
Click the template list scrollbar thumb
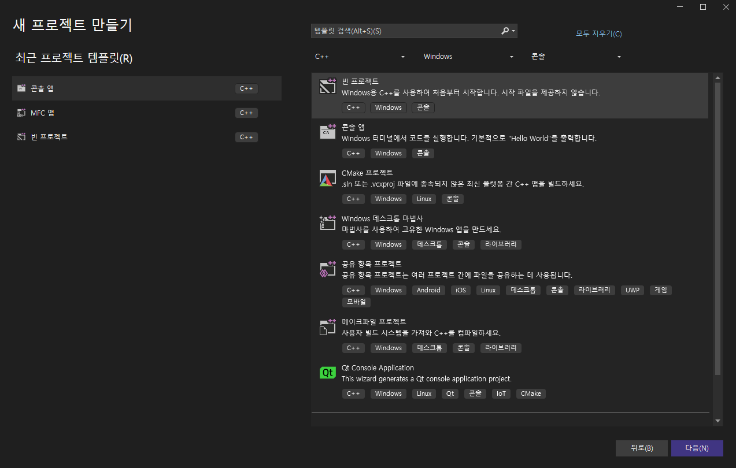(x=717, y=229)
